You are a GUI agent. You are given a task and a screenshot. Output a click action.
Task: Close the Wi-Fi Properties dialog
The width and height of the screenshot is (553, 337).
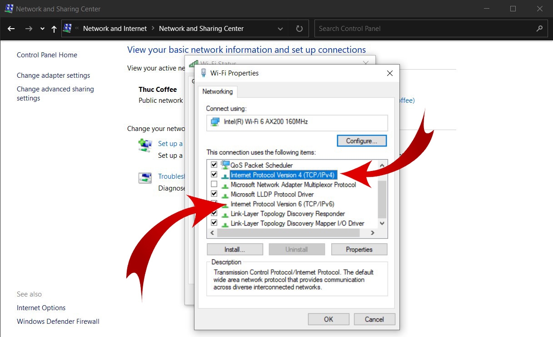(x=389, y=73)
